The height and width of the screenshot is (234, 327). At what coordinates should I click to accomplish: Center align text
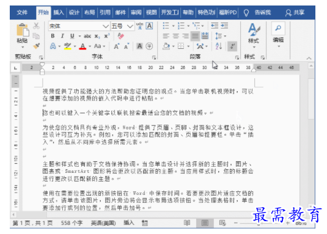176,36
